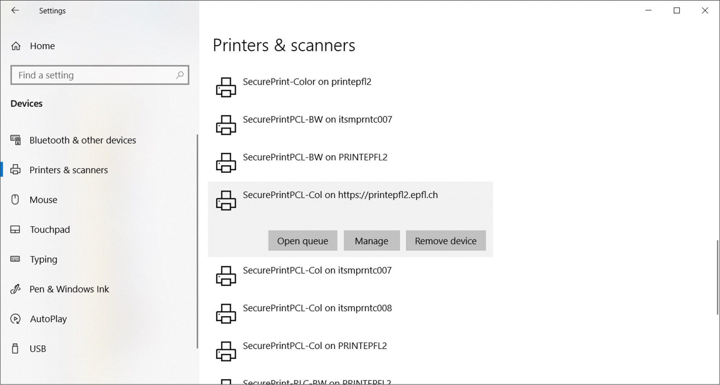This screenshot has width=720, height=385.
Task: Click the Mouse icon in sidebar
Action: (x=15, y=200)
